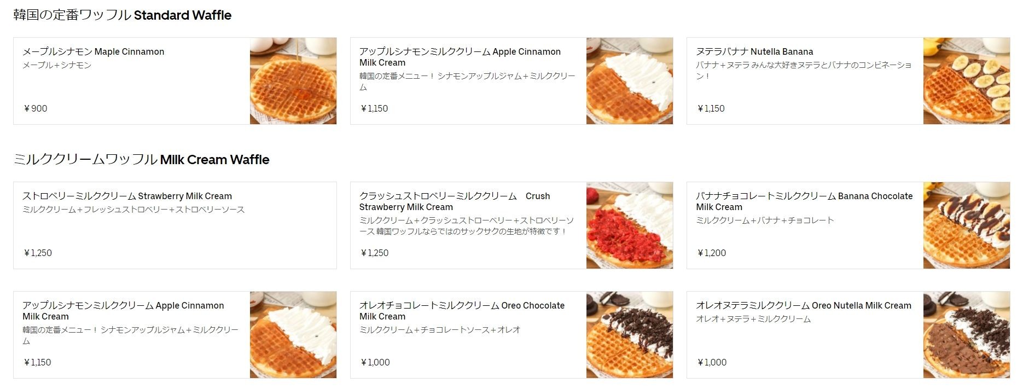1017x389 pixels.
Task: Select the Crush Strawberry Milk Cream photo
Action: [629, 225]
